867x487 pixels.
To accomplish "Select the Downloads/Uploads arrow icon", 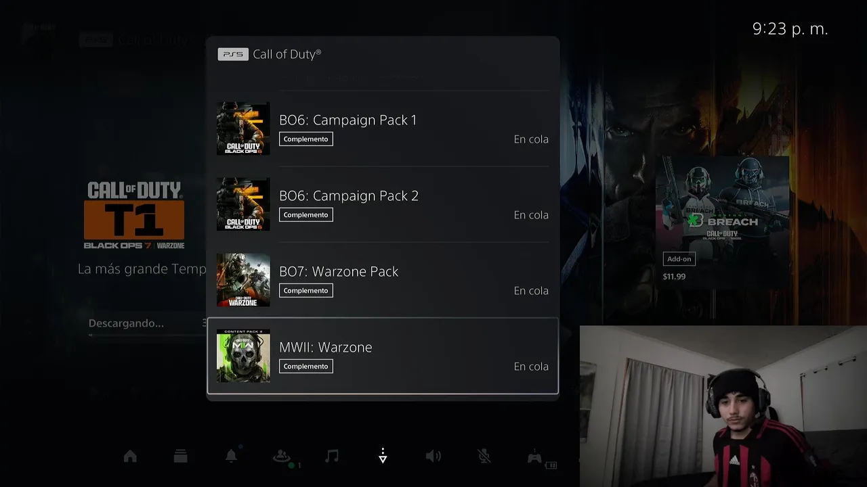I will point(383,455).
